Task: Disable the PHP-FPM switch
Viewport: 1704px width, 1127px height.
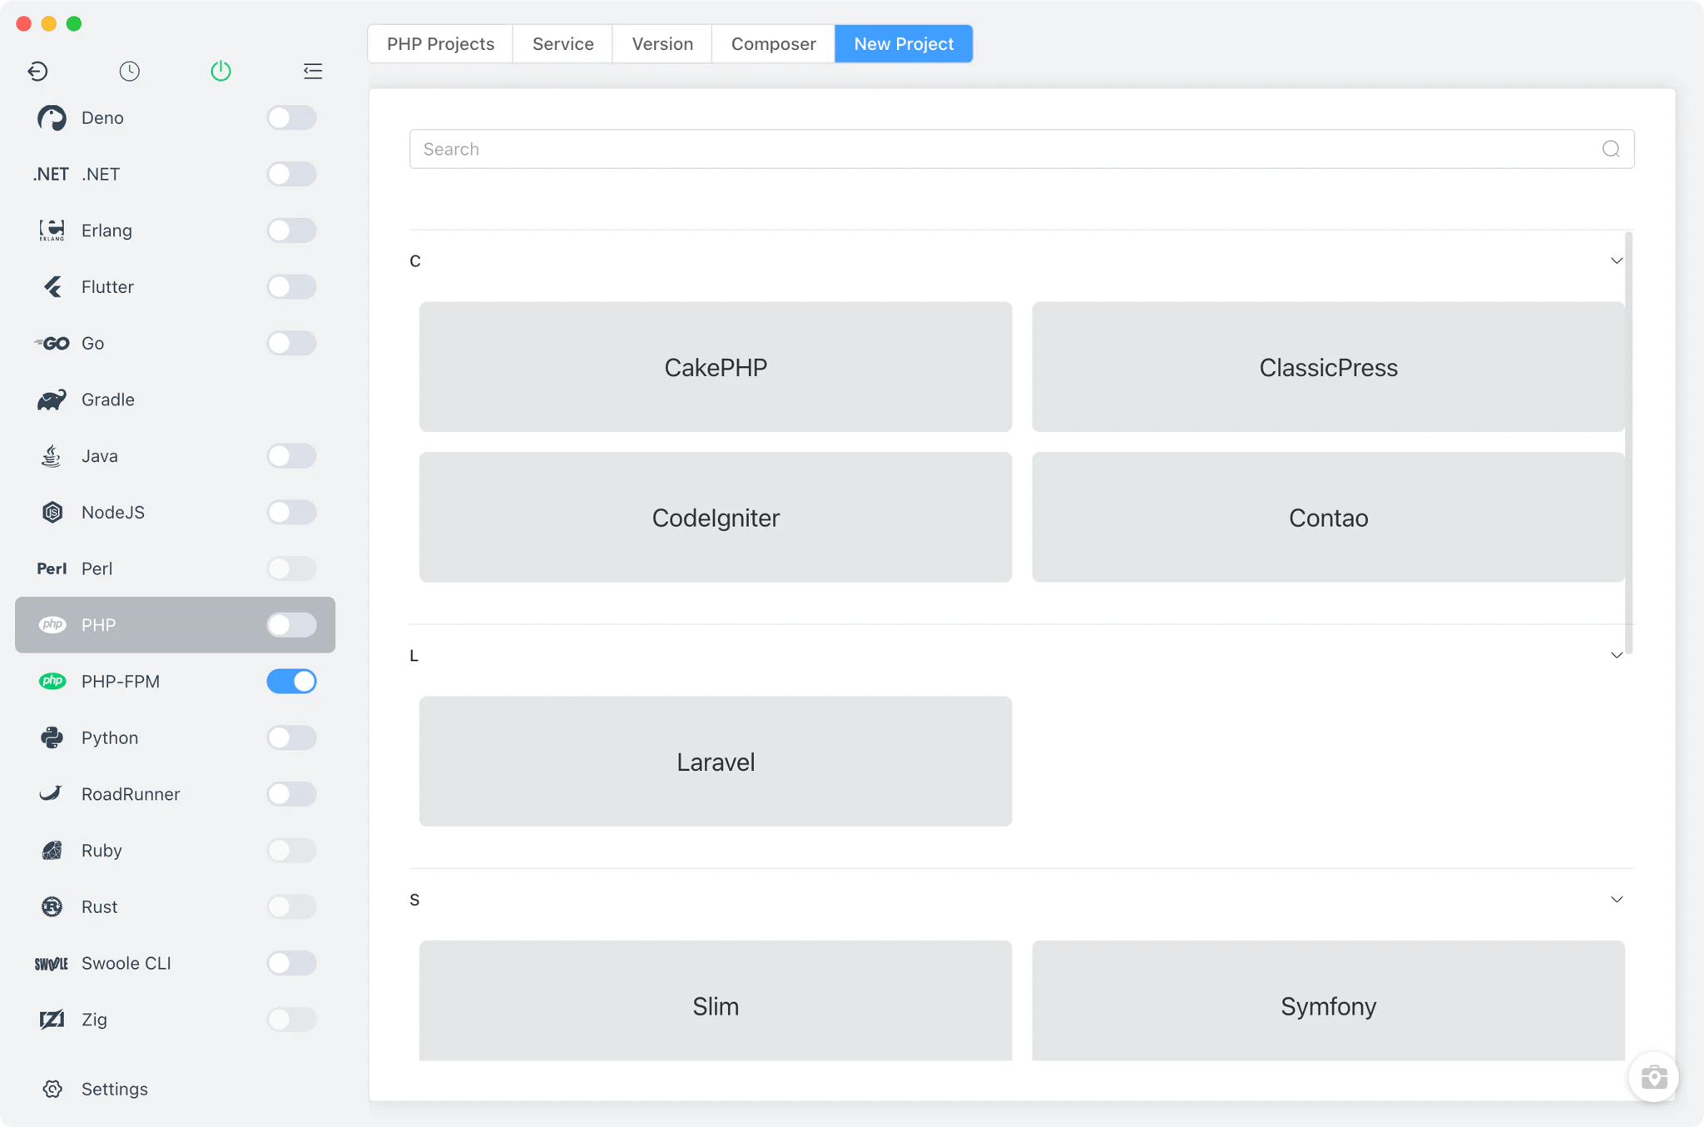Action: point(291,681)
